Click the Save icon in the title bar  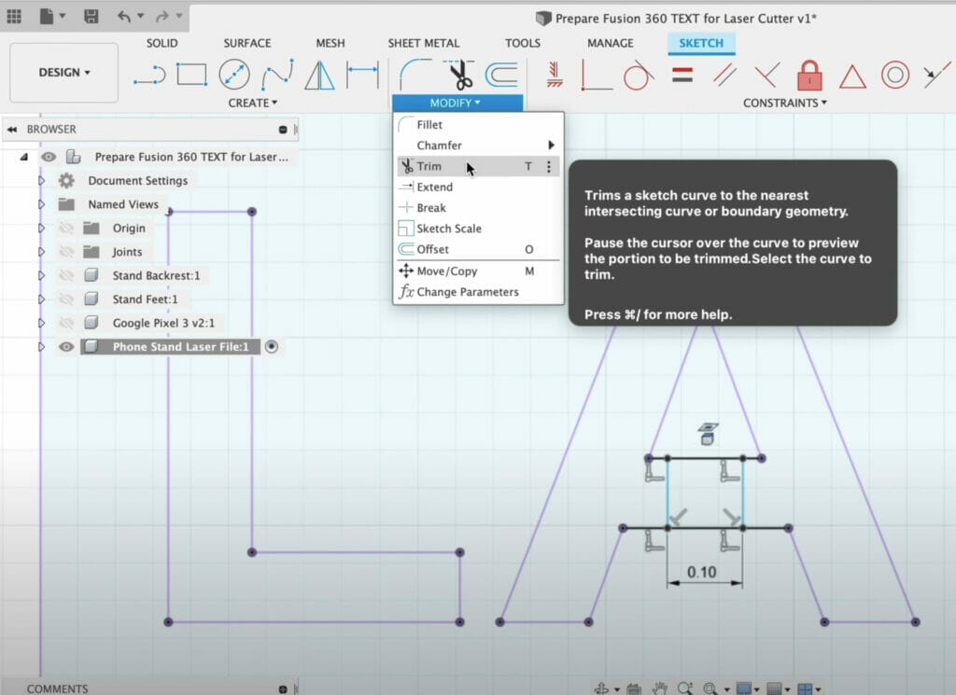point(91,17)
